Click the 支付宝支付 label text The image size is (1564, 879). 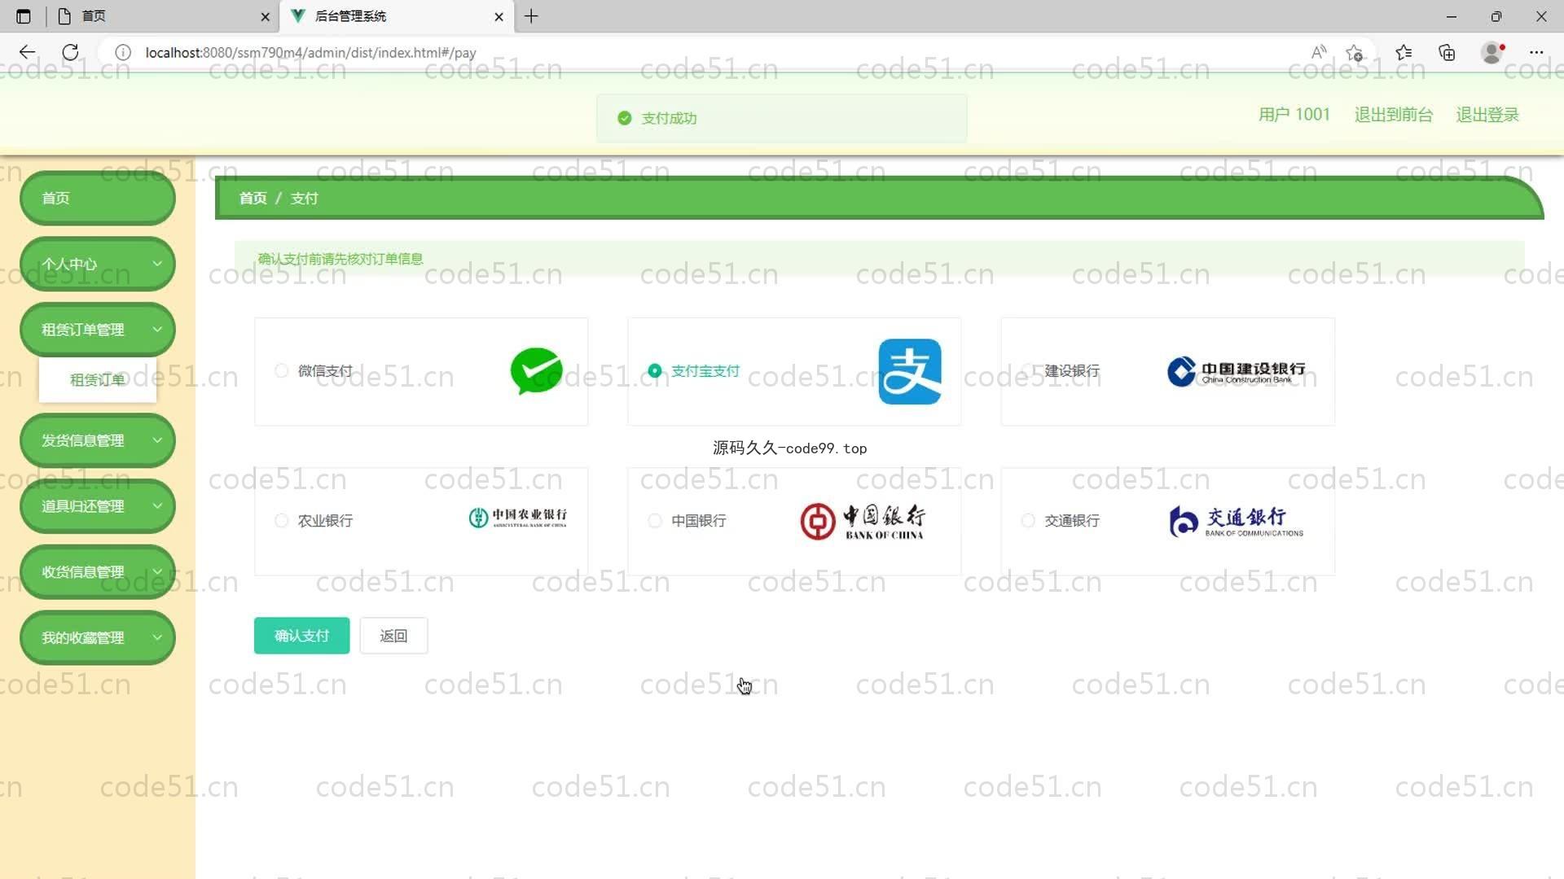point(705,371)
